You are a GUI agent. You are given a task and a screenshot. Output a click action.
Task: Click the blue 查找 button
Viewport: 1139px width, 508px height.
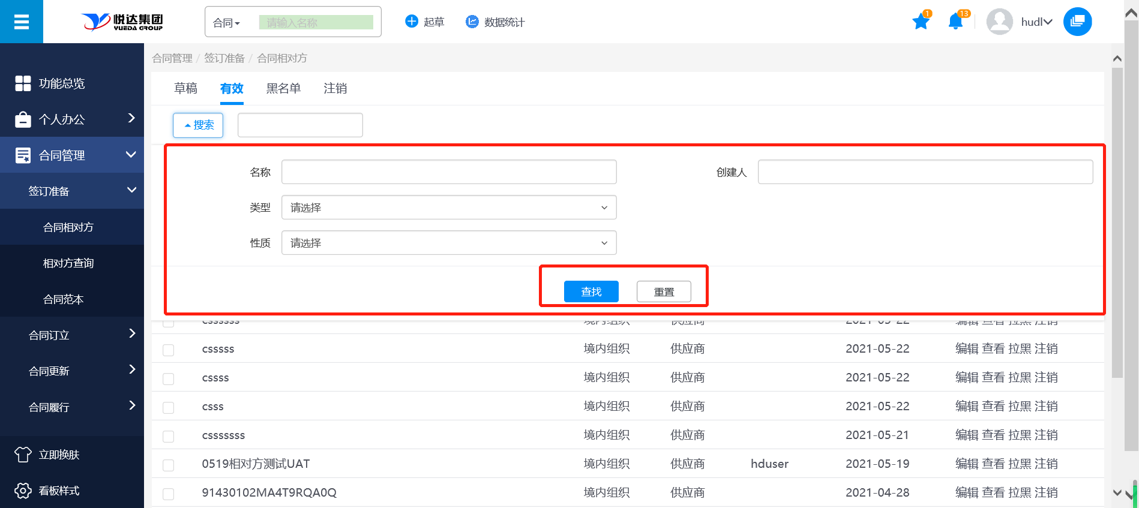[591, 291]
